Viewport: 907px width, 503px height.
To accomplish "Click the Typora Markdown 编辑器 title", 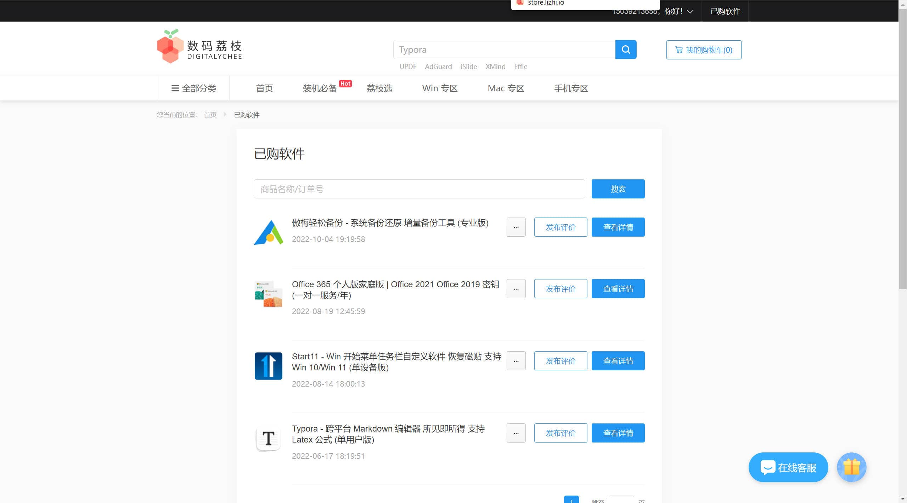I will tap(388, 434).
